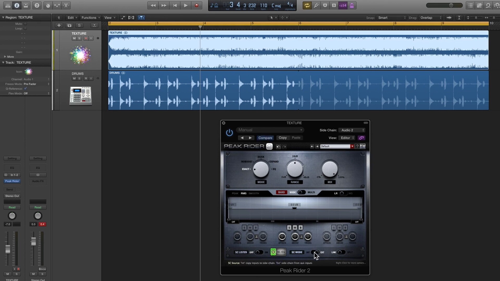Mute the TEXTURE track
The image size is (500, 281).
74,38
